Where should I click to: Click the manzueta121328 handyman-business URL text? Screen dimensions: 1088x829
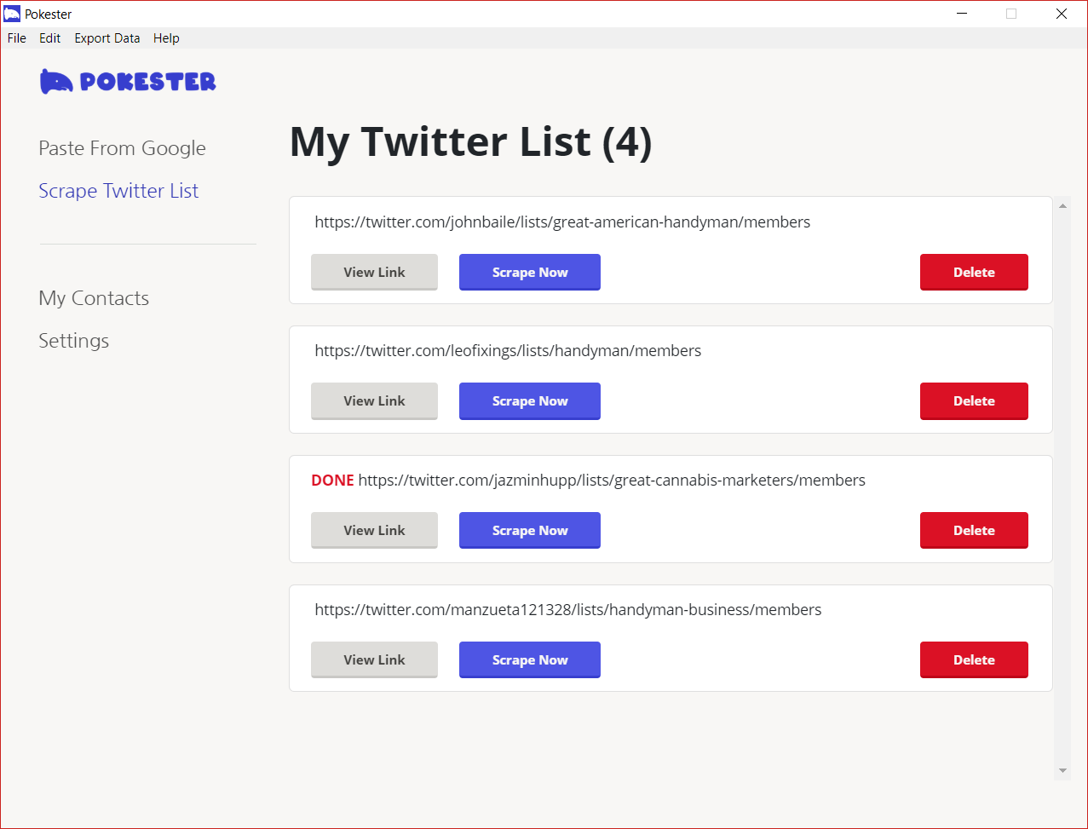coord(568,610)
